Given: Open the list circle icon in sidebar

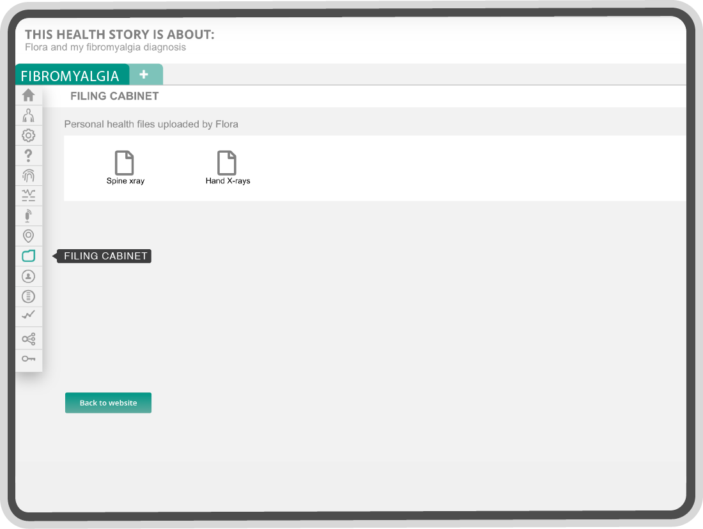Looking at the screenshot, I should (x=28, y=296).
